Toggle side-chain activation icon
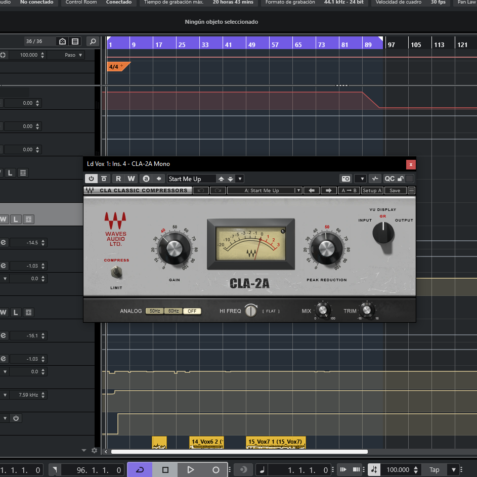This screenshot has height=477, width=477. coord(375,179)
